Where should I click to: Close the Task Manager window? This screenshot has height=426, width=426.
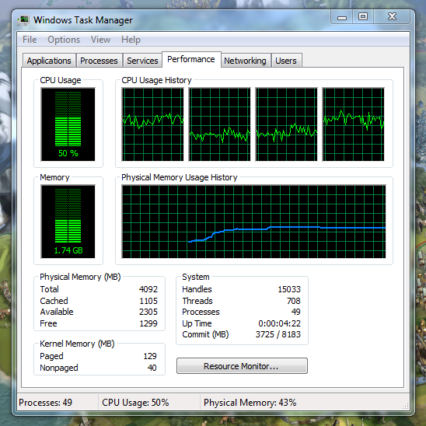392,17
